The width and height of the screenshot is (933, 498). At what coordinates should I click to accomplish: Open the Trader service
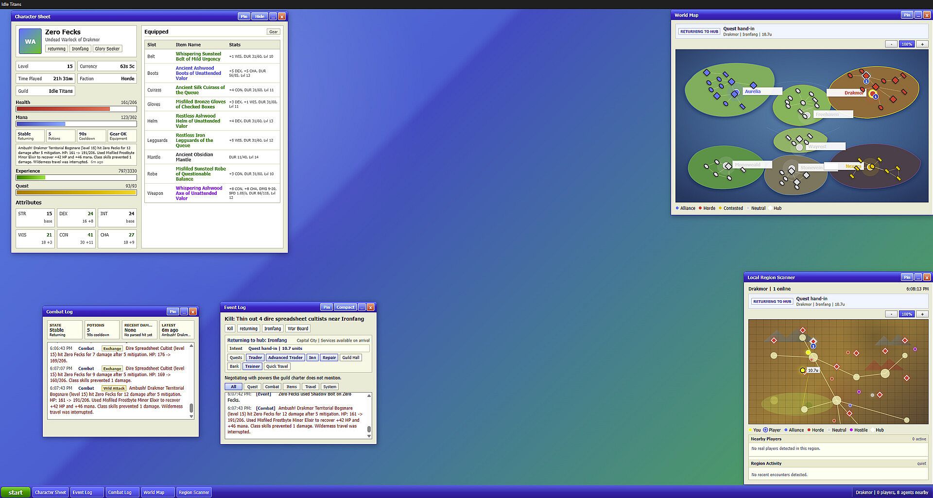[255, 358]
